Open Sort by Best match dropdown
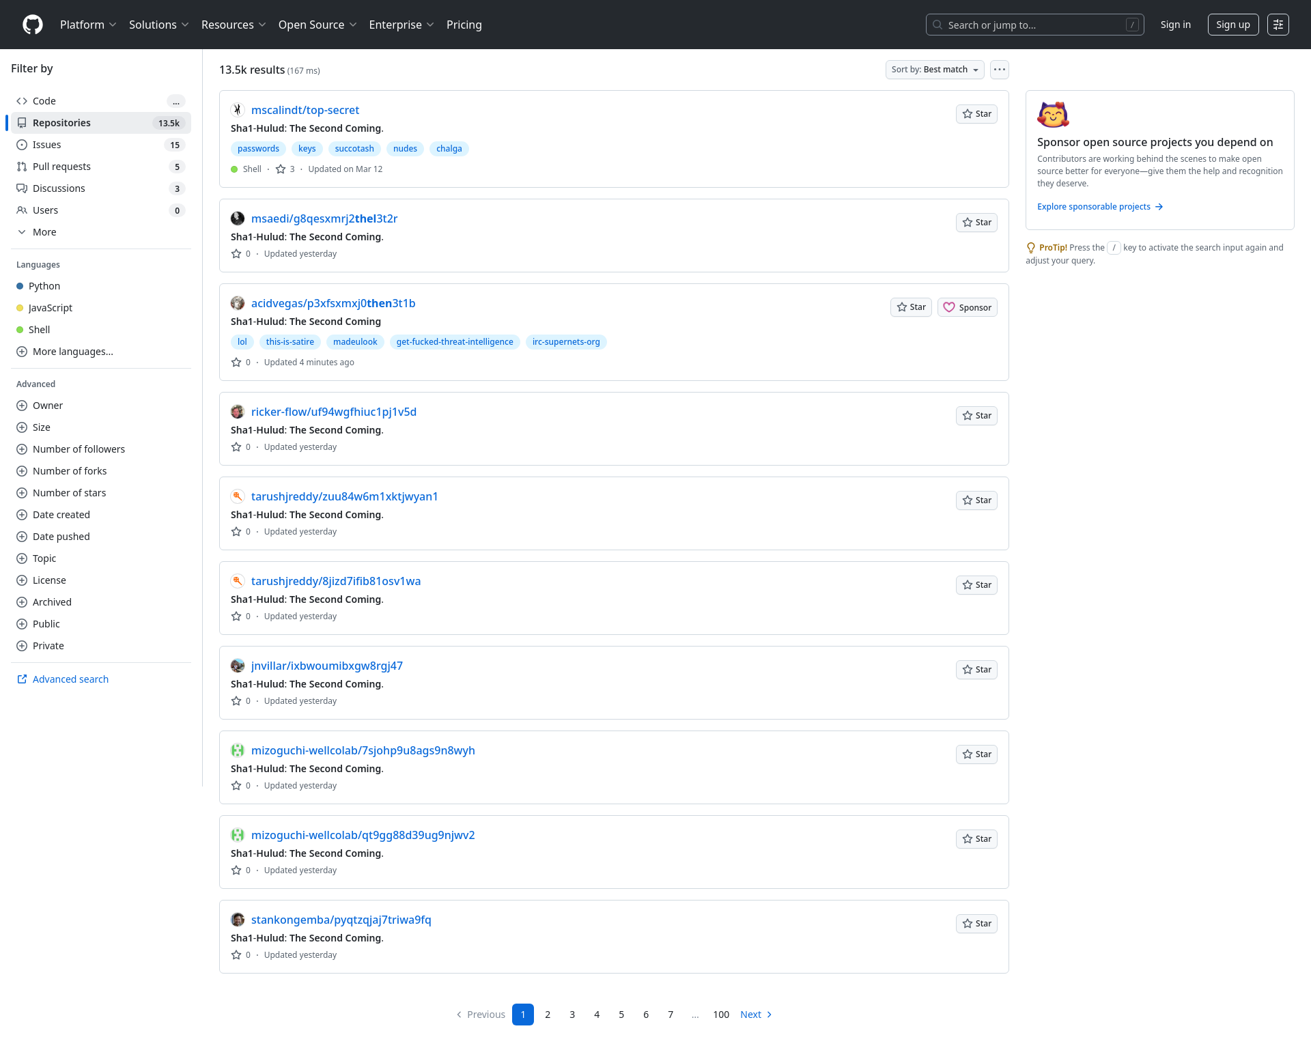1311x1063 pixels. click(x=934, y=70)
